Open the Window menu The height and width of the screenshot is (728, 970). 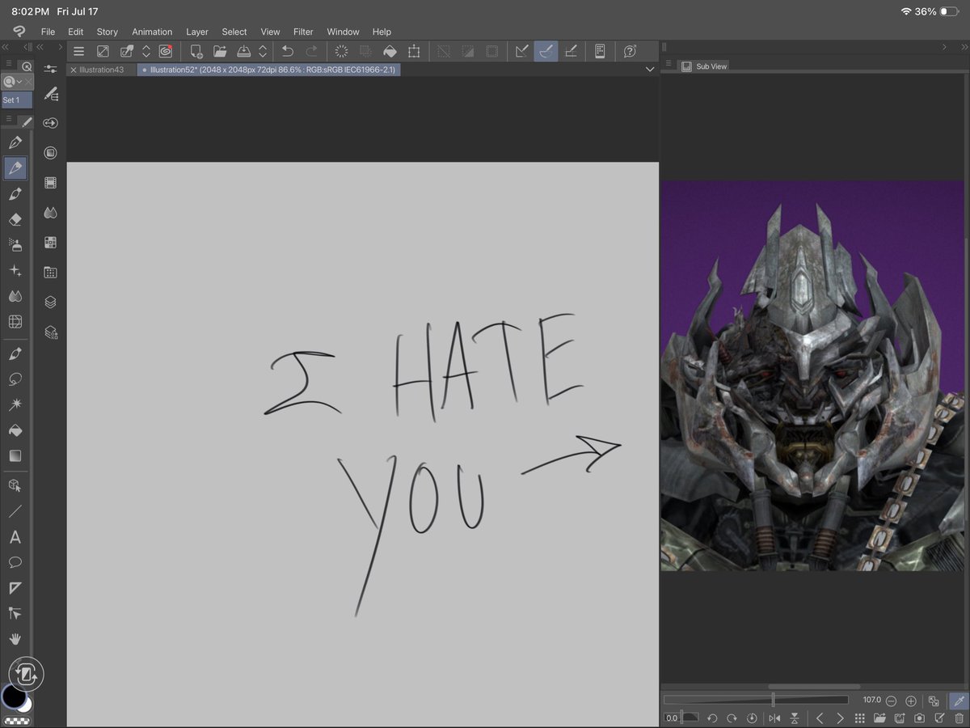point(343,32)
